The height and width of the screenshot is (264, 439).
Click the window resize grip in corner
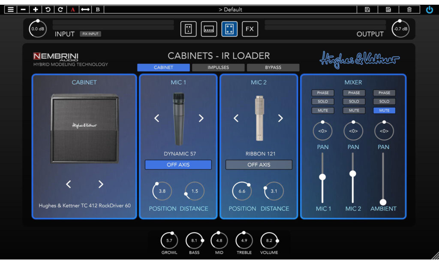[435, 255]
